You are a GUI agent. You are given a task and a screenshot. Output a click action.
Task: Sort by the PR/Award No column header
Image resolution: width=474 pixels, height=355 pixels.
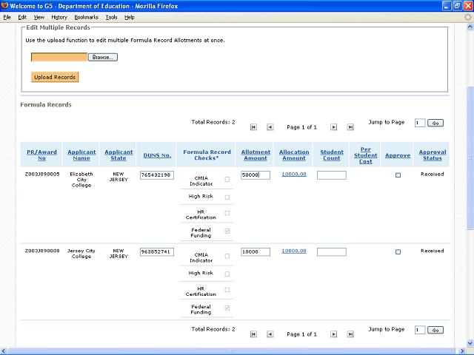pyautogui.click(x=41, y=155)
